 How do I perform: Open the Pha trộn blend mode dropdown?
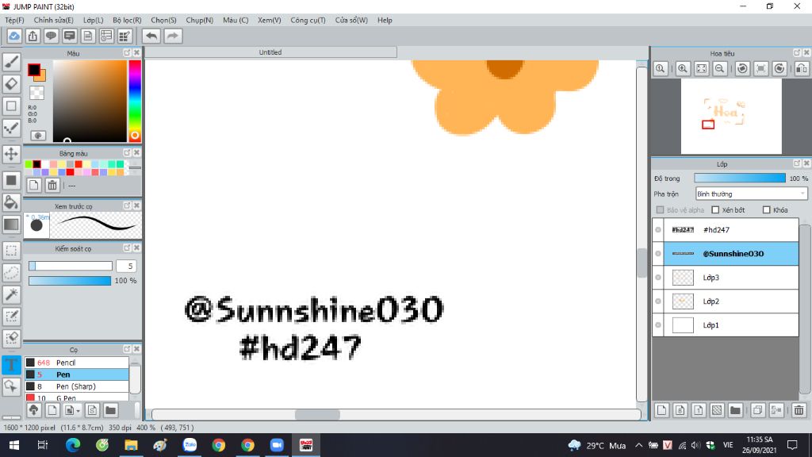(x=751, y=194)
